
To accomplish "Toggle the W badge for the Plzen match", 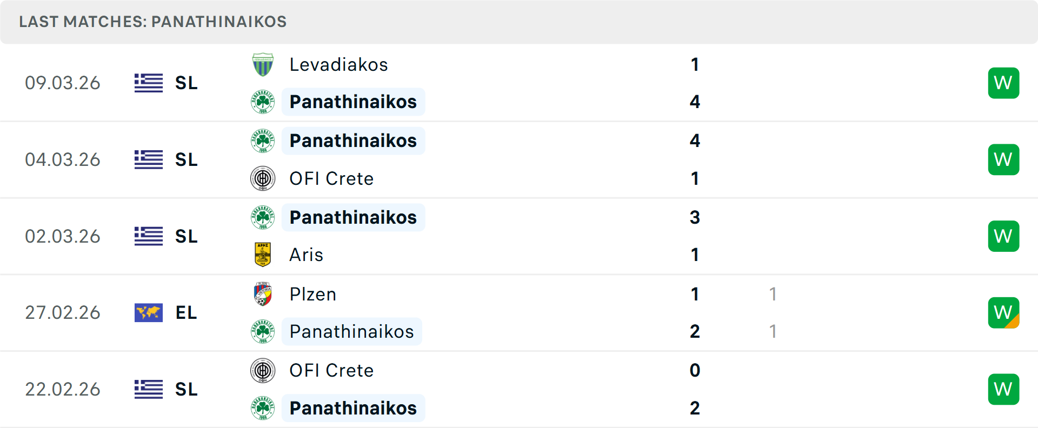I will [1003, 312].
